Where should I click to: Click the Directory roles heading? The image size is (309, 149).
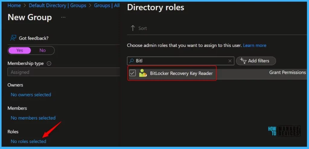click(x=156, y=8)
